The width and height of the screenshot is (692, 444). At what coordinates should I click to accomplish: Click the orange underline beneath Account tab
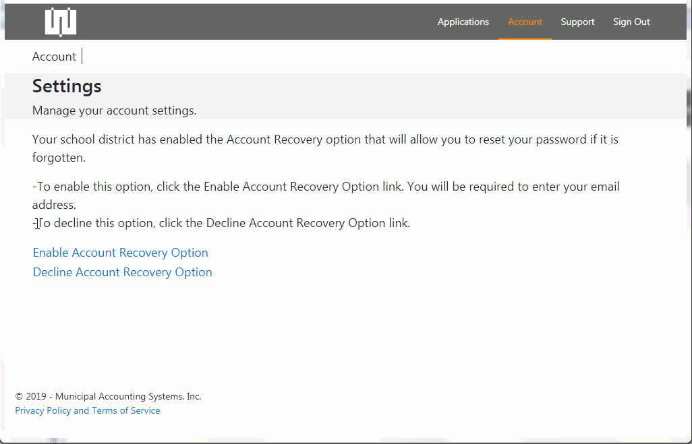point(525,38)
